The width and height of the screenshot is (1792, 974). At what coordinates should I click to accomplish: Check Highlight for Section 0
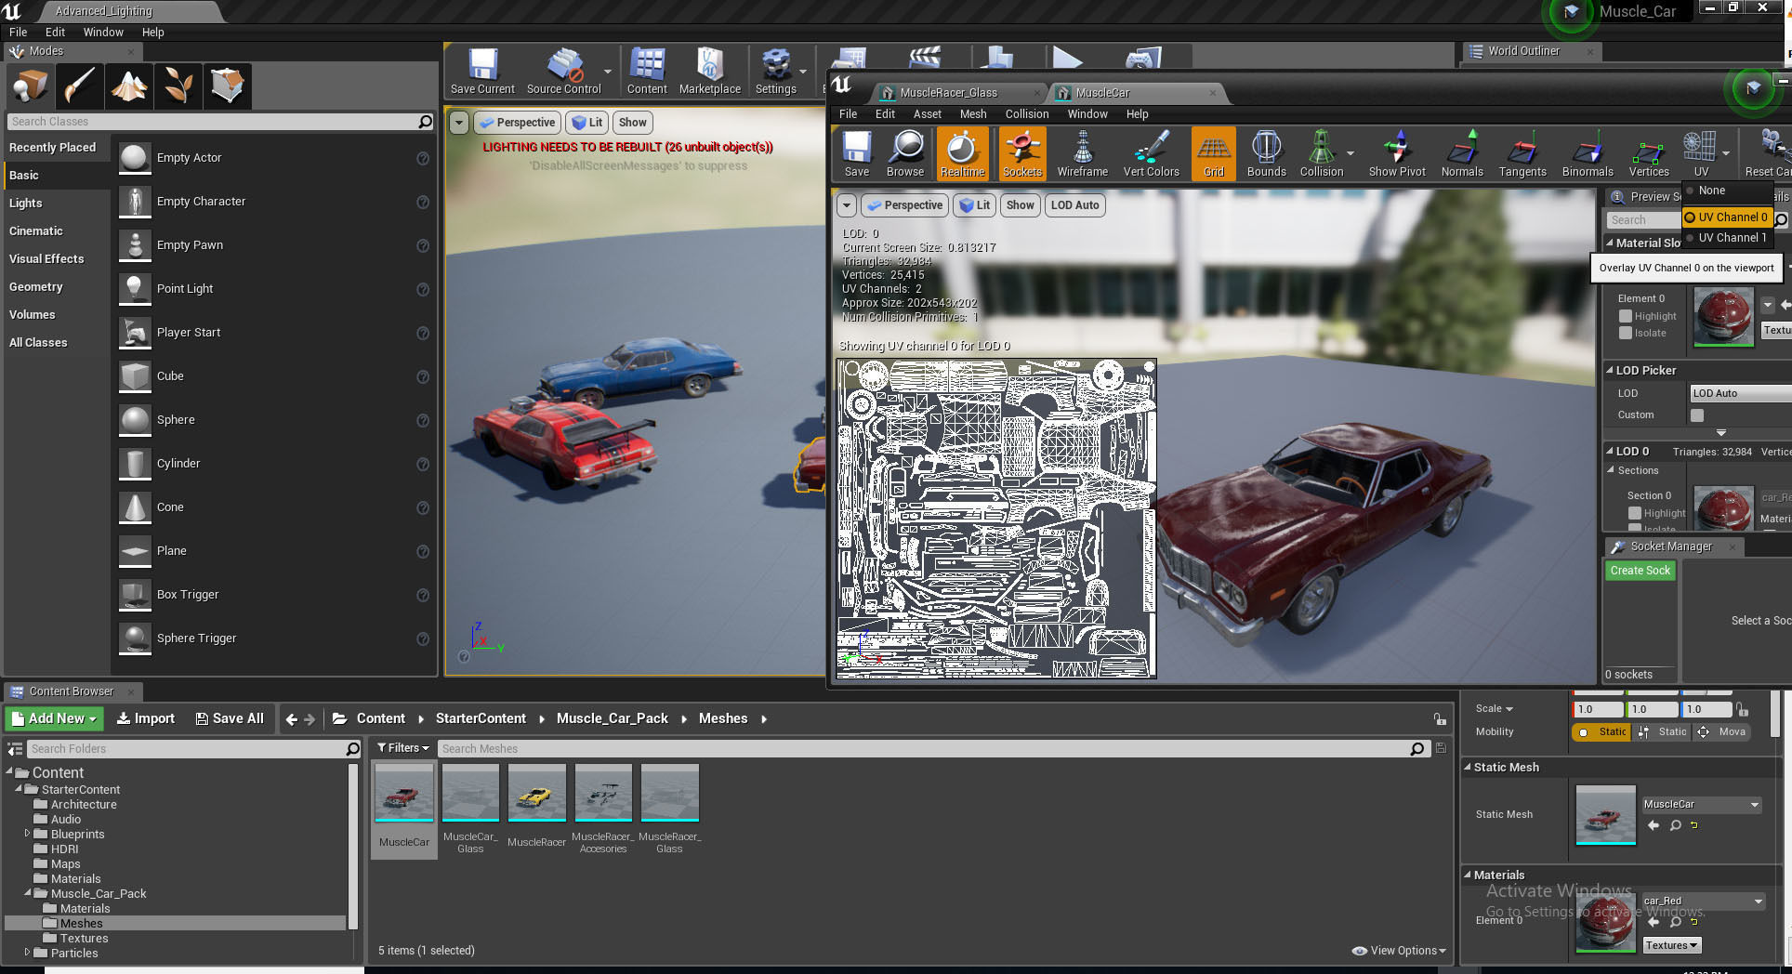pos(1635,513)
